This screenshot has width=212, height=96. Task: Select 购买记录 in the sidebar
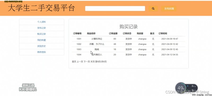(x=42, y=34)
